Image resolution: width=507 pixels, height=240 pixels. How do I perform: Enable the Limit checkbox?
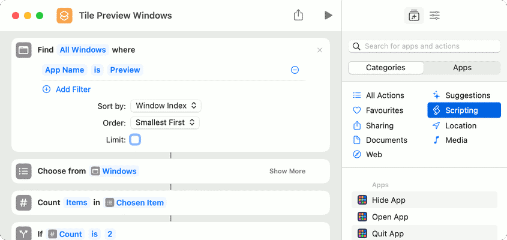(x=135, y=140)
